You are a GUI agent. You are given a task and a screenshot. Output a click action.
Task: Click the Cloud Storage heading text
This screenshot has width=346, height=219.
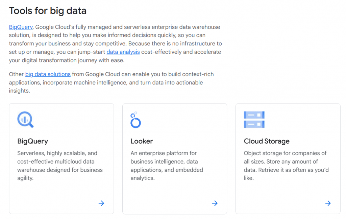(266, 141)
